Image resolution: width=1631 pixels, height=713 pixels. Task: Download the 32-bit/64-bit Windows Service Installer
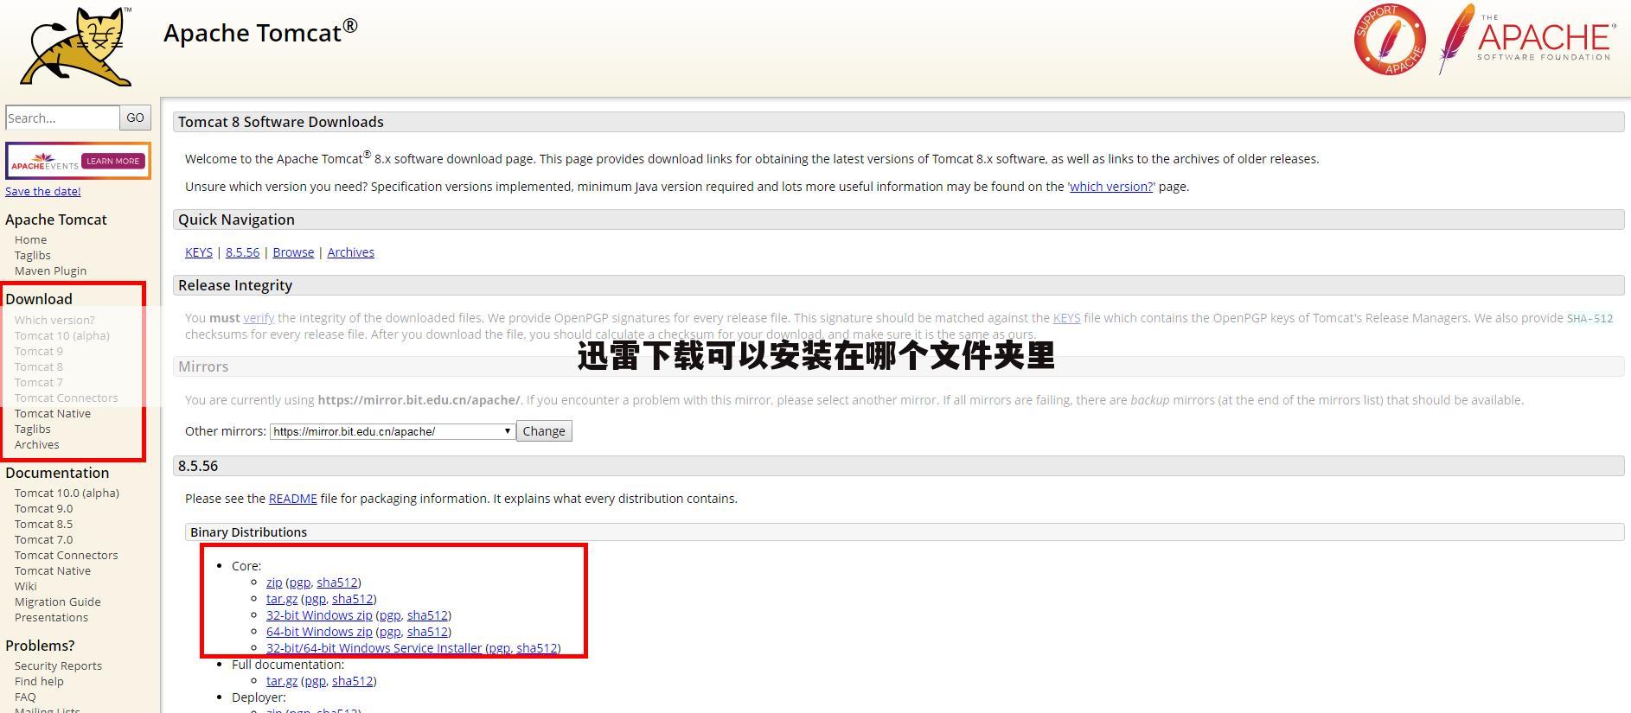(x=374, y=648)
